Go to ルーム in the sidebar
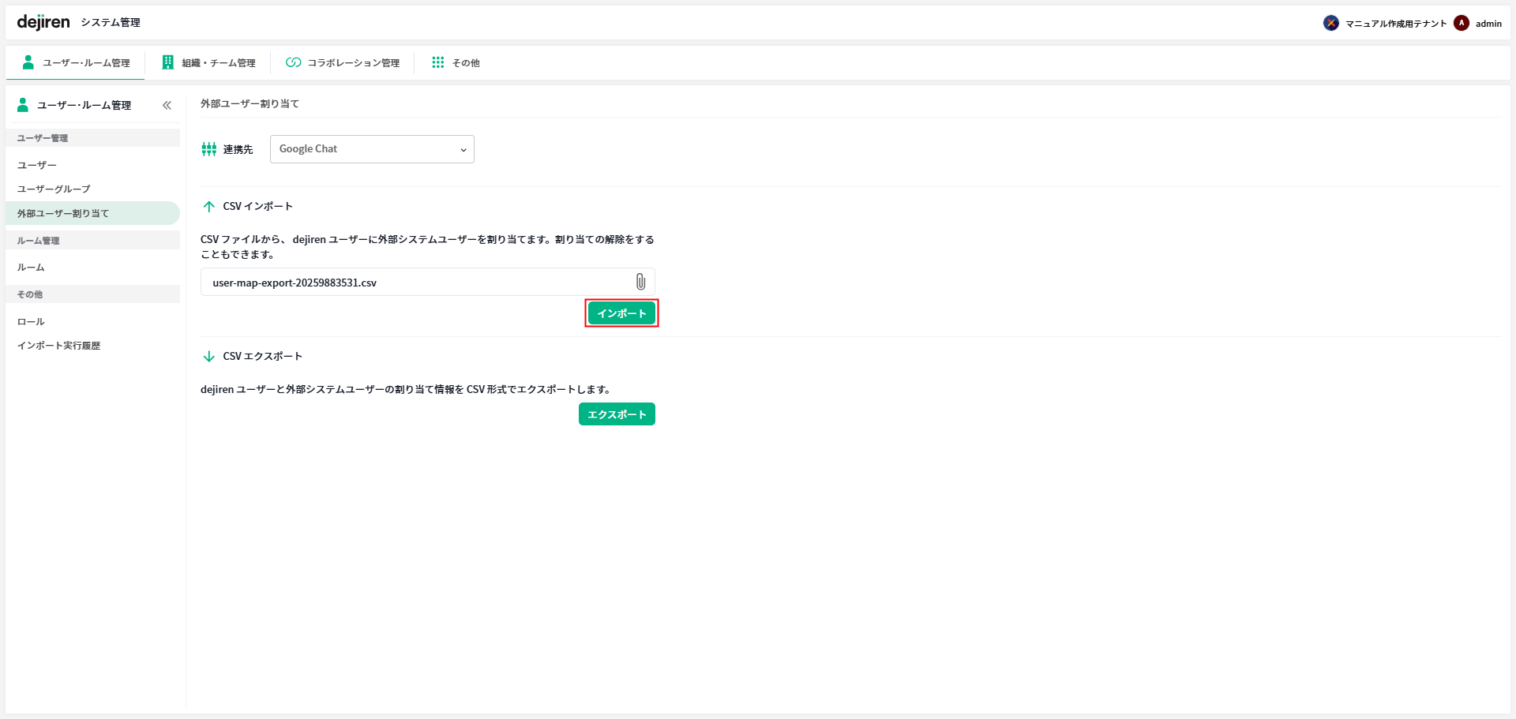This screenshot has width=1516, height=719. point(31,268)
